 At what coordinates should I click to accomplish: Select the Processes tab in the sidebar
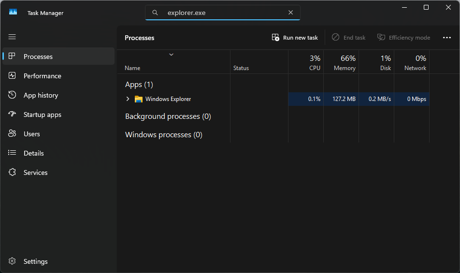[x=38, y=57]
